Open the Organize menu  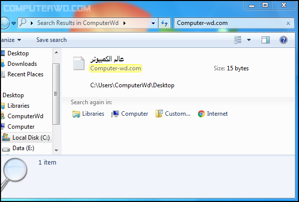[11, 40]
